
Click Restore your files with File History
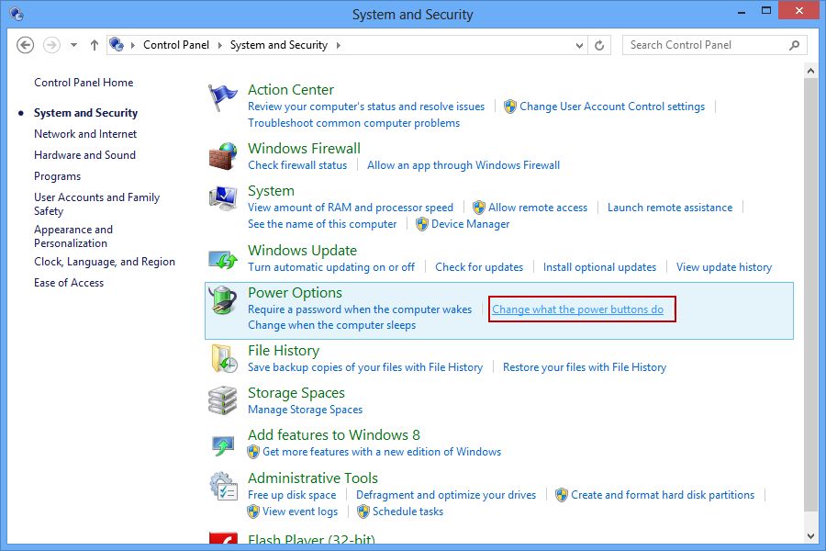coord(585,367)
